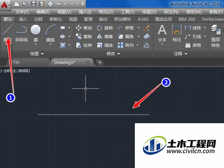Open the File (文件) menu

click(22, 12)
